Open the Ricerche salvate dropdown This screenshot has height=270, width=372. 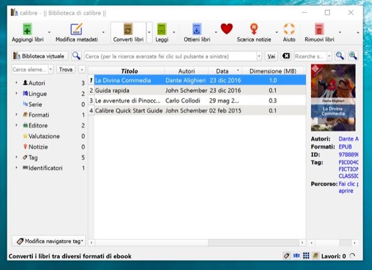[329, 56]
